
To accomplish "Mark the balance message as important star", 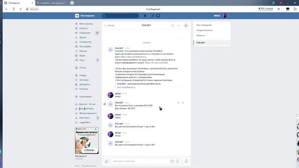I will [183, 103].
